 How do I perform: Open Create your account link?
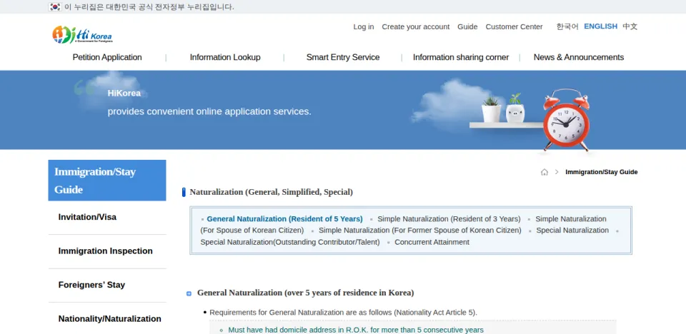416,26
